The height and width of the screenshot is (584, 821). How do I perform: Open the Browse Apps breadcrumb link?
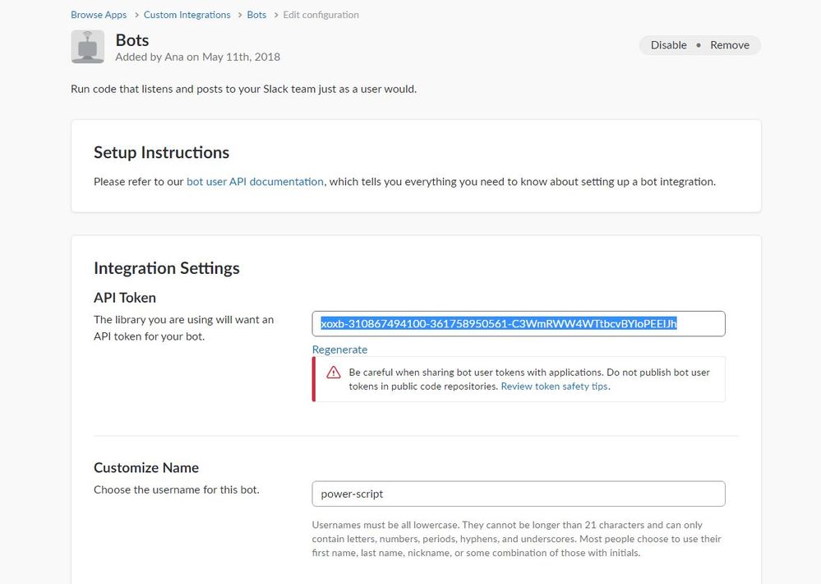click(99, 15)
